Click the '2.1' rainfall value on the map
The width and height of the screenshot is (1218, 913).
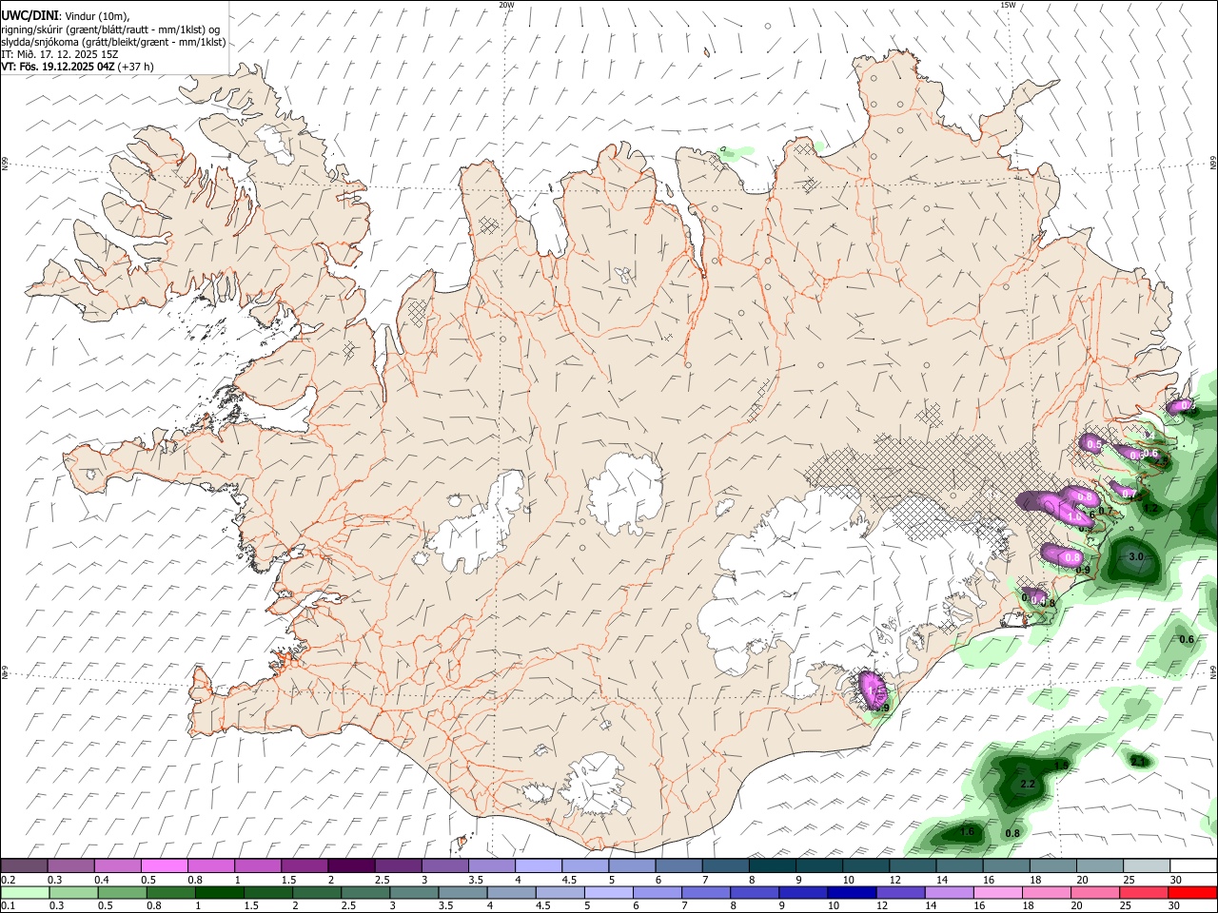[1139, 762]
